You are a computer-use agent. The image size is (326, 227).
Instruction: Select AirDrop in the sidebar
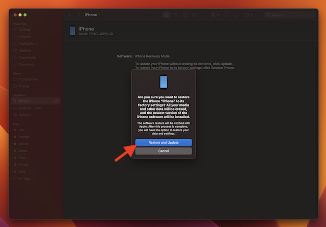pyautogui.click(x=24, y=30)
